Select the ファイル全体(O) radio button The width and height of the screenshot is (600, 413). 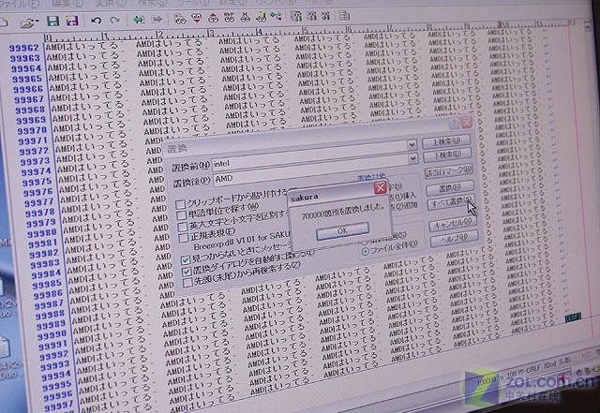pos(365,251)
